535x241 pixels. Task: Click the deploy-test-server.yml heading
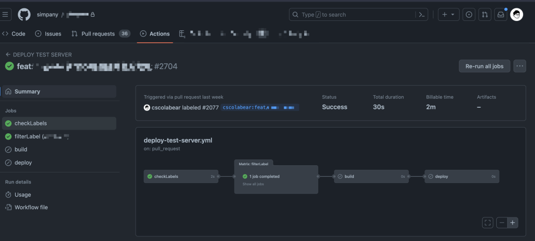click(x=178, y=140)
